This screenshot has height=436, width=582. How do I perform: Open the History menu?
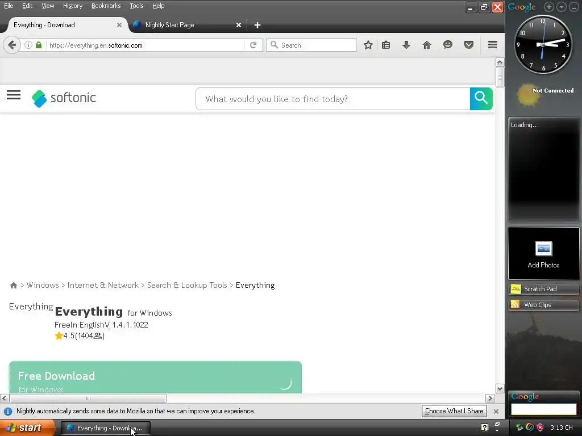[x=72, y=6]
